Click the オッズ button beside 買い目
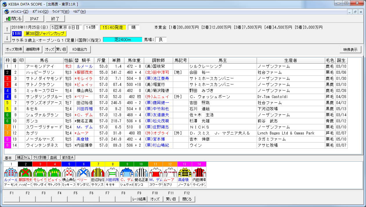The height and width of the screenshot is (207, 366). click(49, 49)
